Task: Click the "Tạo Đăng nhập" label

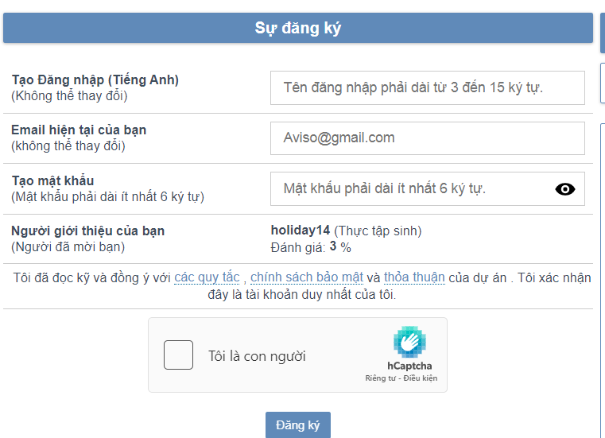Action: pos(95,79)
